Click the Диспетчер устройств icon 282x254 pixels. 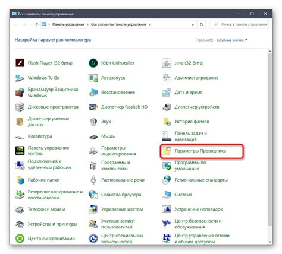point(167,107)
